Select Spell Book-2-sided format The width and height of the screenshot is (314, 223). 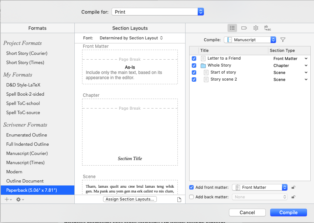tap(25, 94)
